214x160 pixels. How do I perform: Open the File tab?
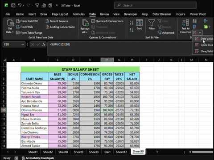tap(8, 14)
